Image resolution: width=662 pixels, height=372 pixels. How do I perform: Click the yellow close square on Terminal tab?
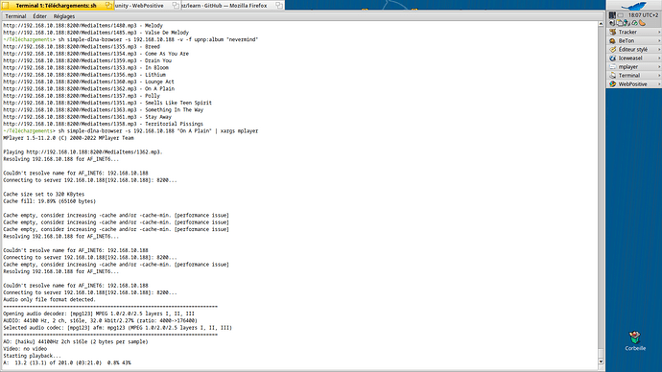point(6,6)
